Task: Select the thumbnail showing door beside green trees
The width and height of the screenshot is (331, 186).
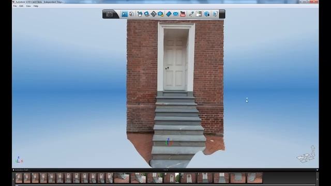Action: tap(171, 178)
